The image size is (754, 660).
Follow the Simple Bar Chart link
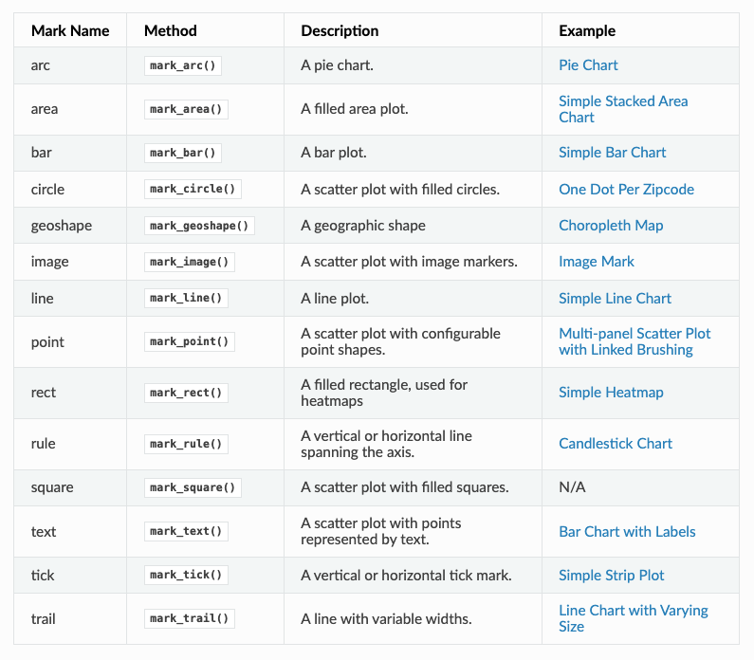pyautogui.click(x=612, y=153)
